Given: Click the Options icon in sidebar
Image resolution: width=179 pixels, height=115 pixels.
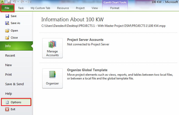Looking at the screenshot, I should [7, 102].
